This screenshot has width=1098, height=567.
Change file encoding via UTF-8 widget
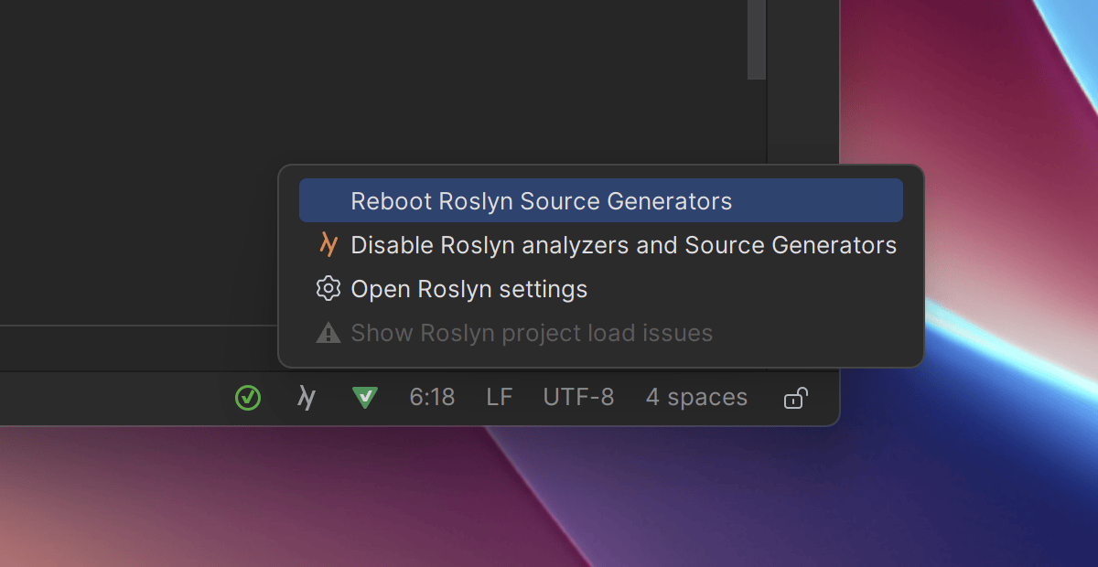pyautogui.click(x=578, y=398)
